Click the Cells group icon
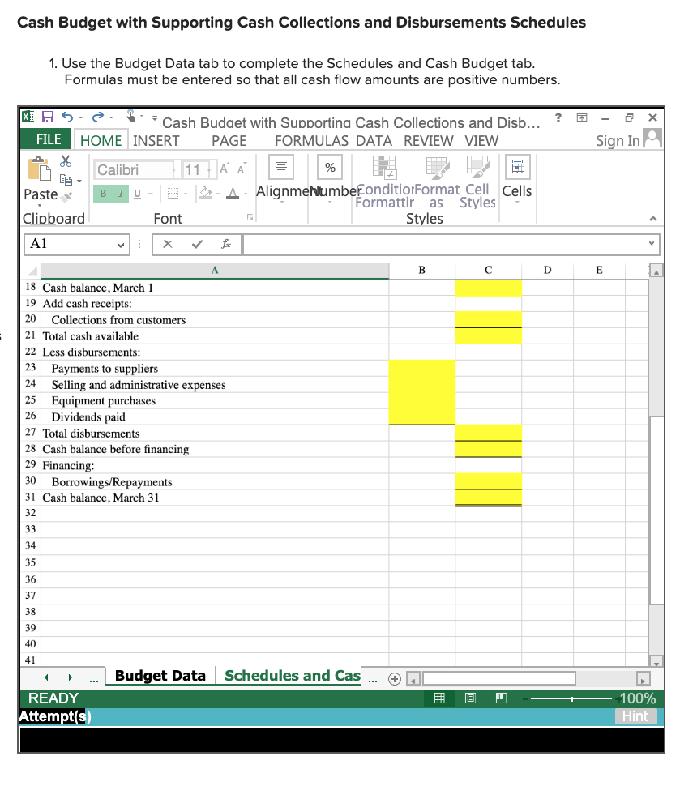This screenshot has height=786, width=680. point(516,168)
